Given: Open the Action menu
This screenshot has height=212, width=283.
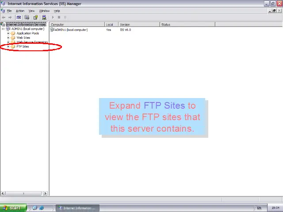Looking at the screenshot, I should 20,11.
